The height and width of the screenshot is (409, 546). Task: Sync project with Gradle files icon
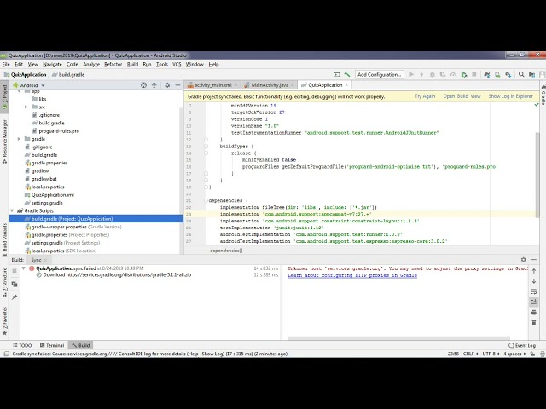pyautogui.click(x=487, y=74)
